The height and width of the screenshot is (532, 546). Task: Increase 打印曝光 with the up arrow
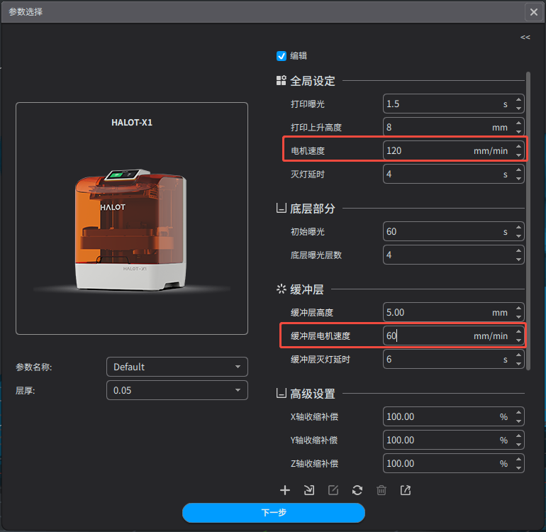point(518,99)
